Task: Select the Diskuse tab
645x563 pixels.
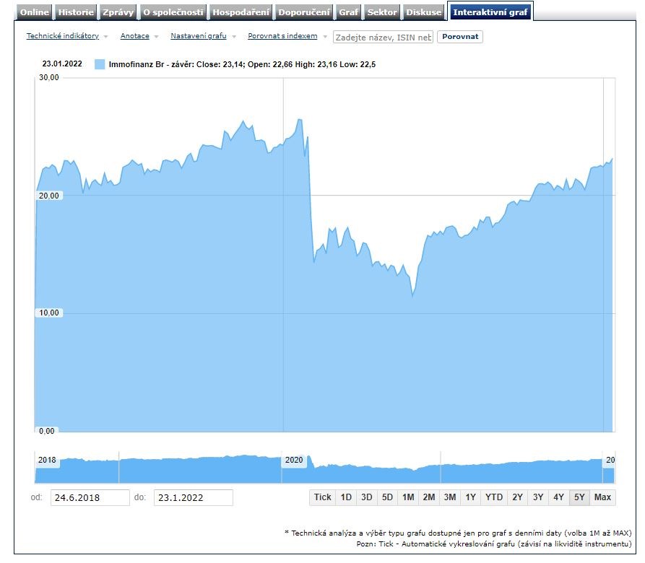Action: click(x=423, y=12)
